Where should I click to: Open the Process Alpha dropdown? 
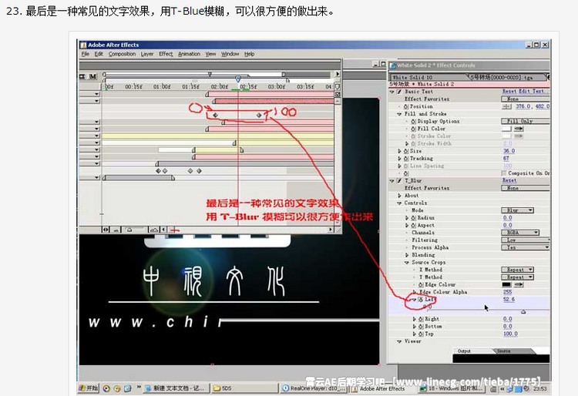pos(526,247)
